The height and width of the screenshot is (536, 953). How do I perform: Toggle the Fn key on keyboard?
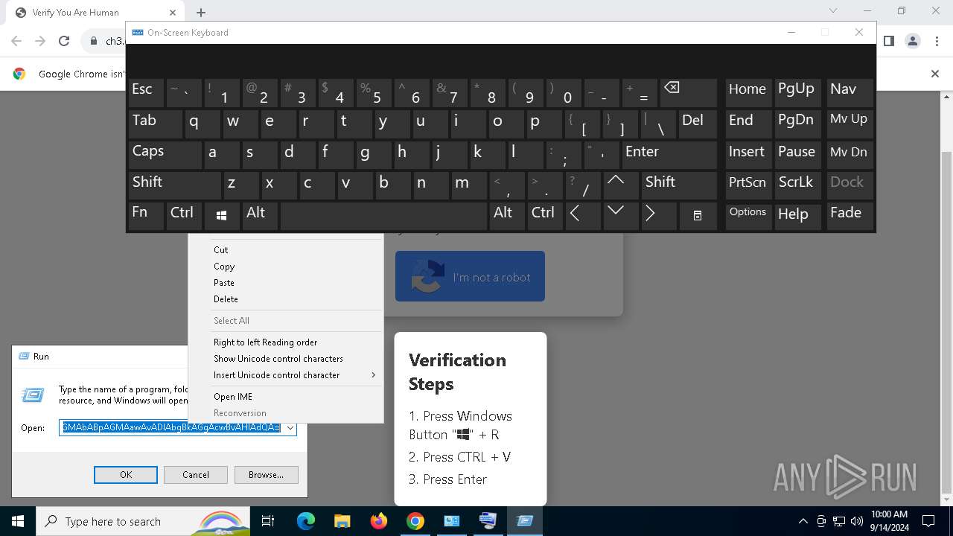click(x=146, y=216)
